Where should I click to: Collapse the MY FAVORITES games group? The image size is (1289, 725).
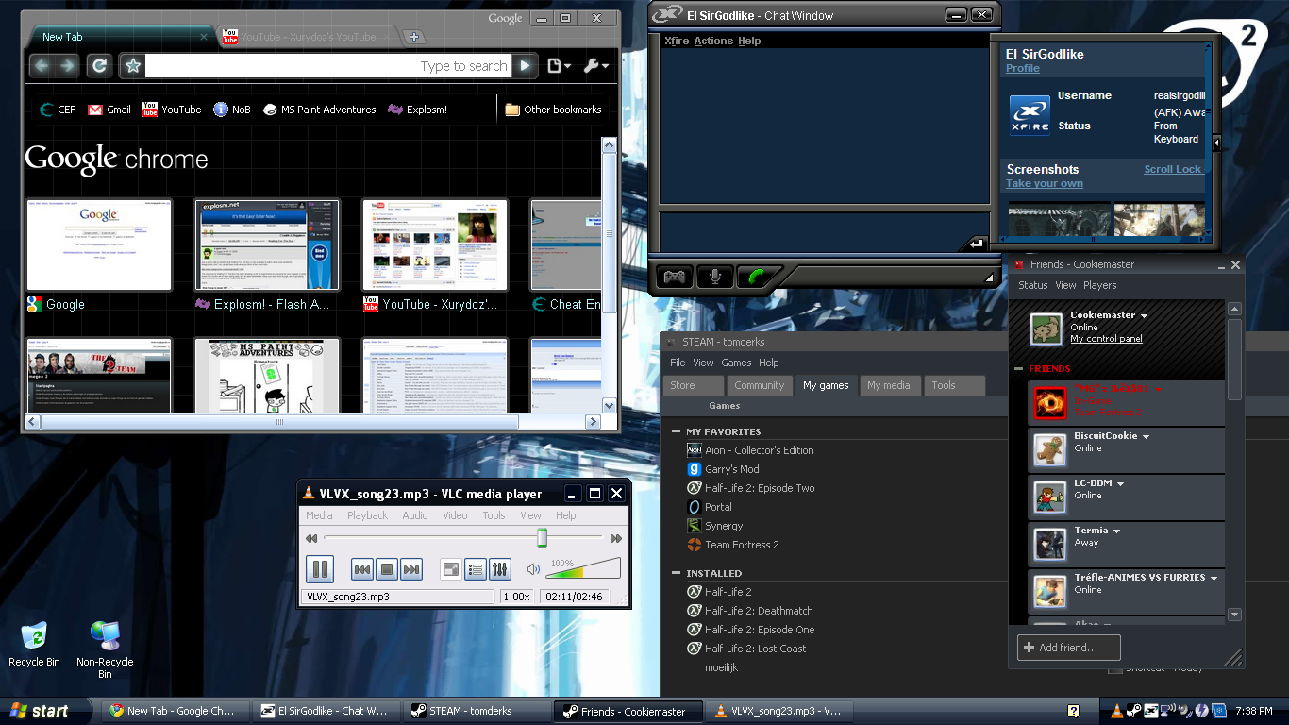click(676, 431)
